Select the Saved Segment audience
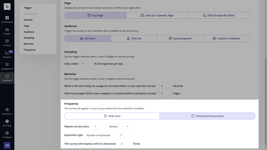The width and height of the screenshot is (267, 150). click(180, 38)
